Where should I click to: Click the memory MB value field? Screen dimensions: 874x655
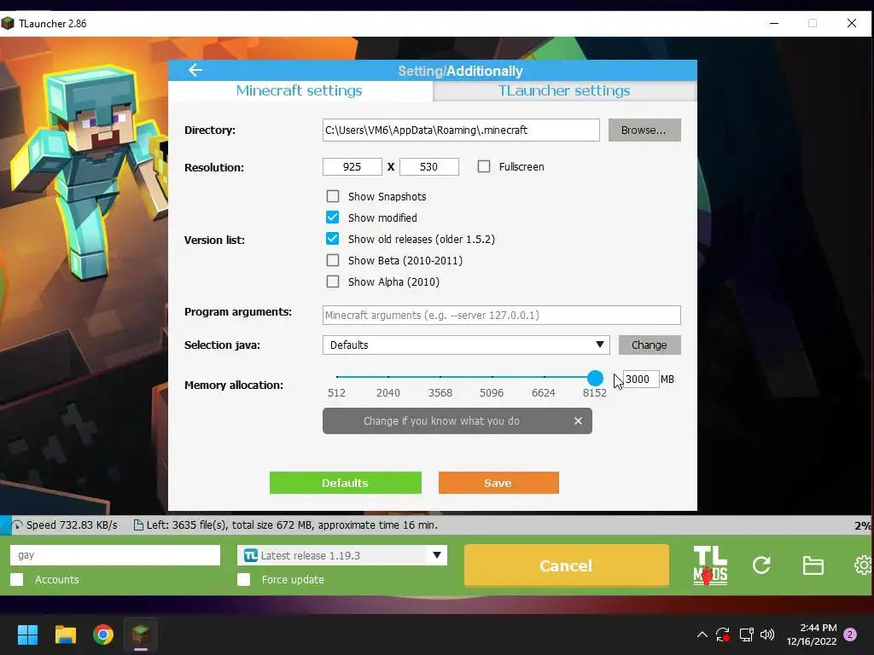pyautogui.click(x=641, y=380)
